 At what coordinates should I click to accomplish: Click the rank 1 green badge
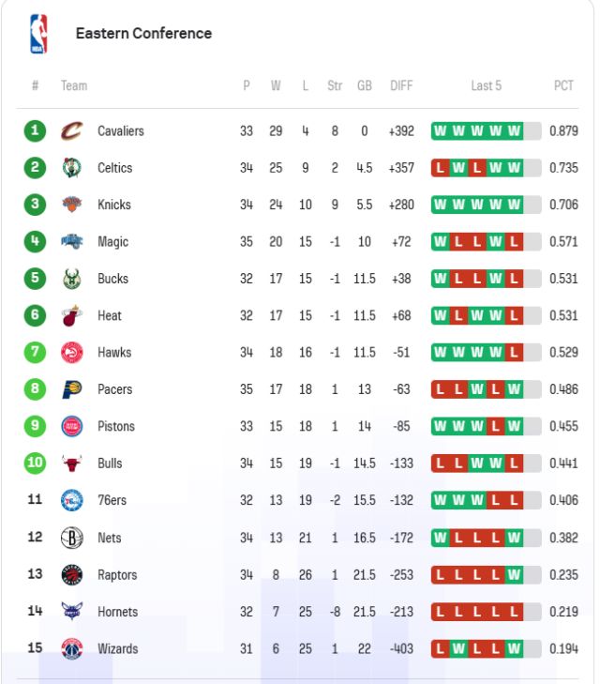click(35, 131)
